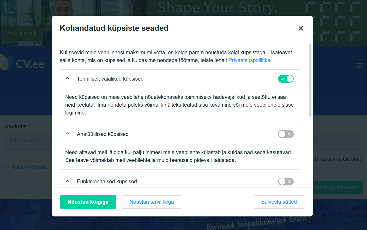Click the 'Kohandatud küpsiste seaded' dialog title

pyautogui.click(x=114, y=28)
